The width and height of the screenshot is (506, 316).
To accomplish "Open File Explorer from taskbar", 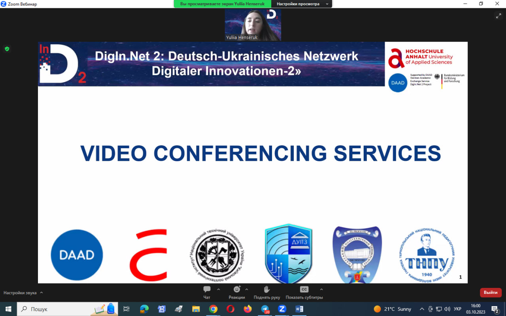I will pos(196,309).
